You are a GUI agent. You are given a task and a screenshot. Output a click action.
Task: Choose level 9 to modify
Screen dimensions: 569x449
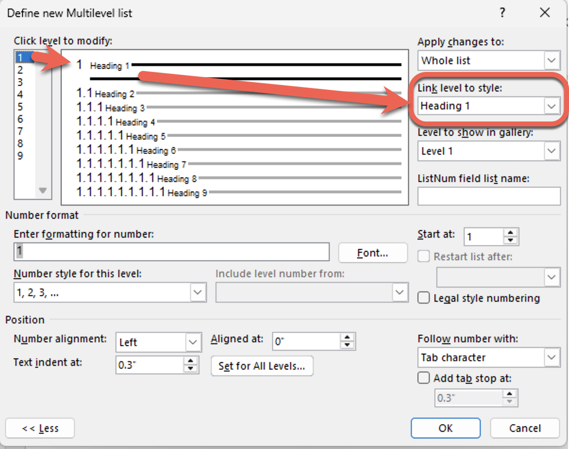tap(20, 156)
